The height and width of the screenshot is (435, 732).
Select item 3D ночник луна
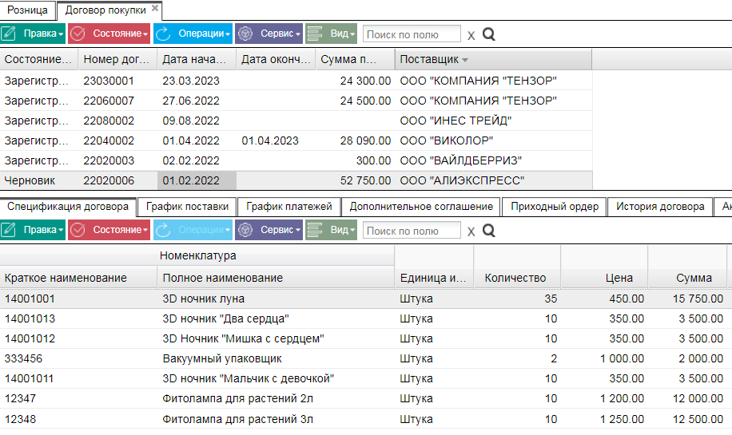point(204,299)
